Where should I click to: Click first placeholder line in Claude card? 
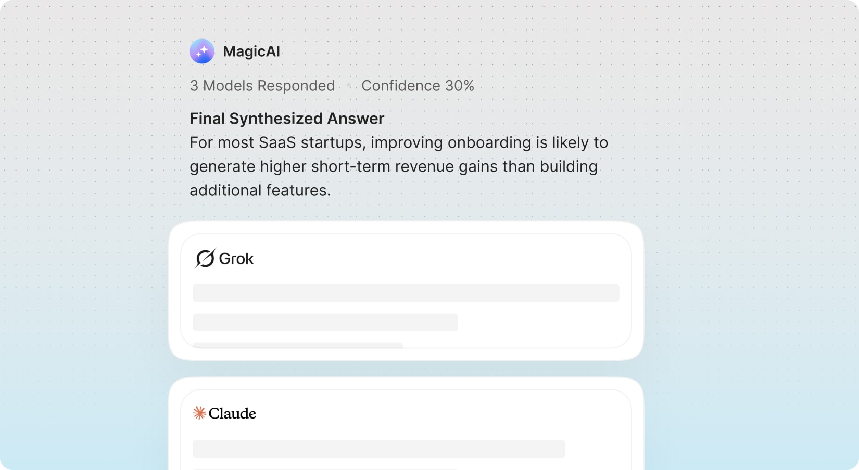pos(378,449)
